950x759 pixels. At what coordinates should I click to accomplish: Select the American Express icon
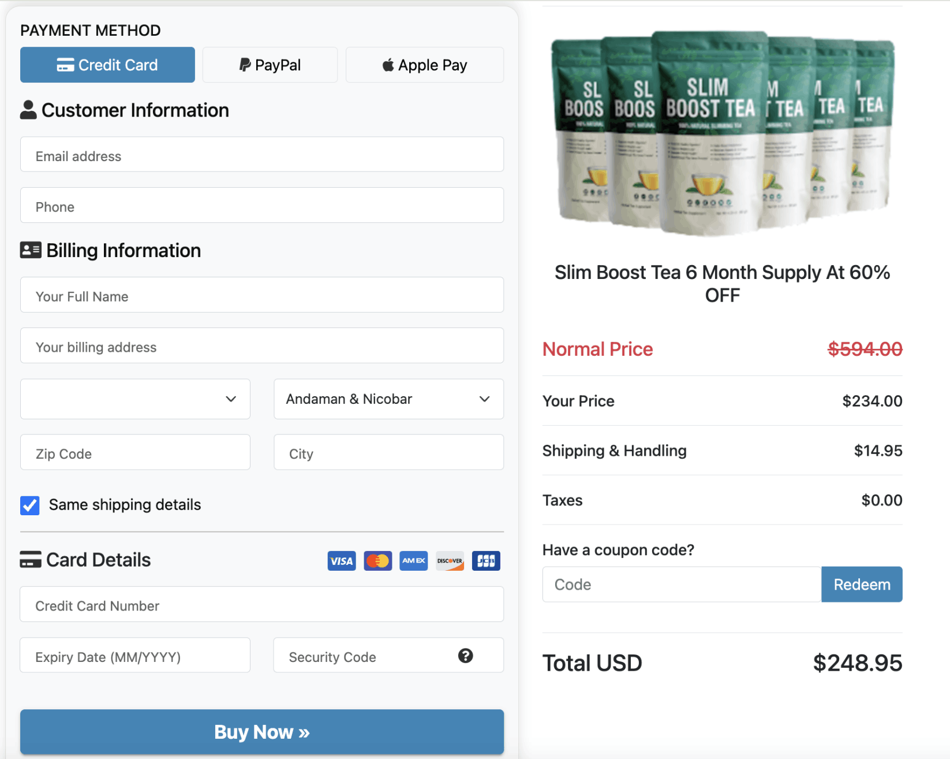(x=413, y=560)
